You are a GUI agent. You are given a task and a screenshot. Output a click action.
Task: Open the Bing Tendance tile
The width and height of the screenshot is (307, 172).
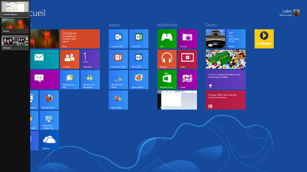click(x=80, y=39)
